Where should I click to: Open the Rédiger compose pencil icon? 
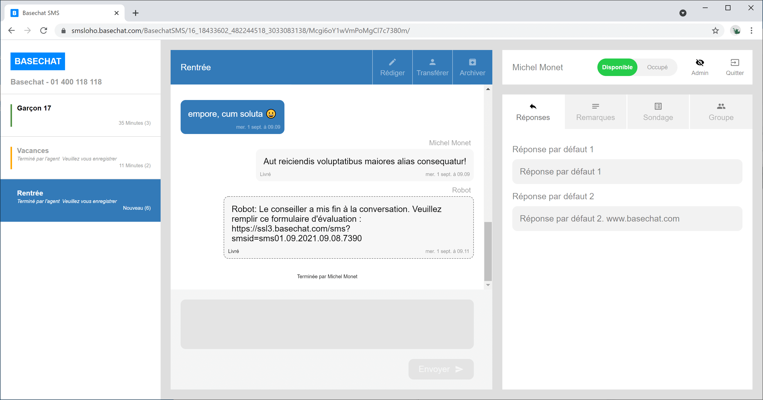(392, 62)
